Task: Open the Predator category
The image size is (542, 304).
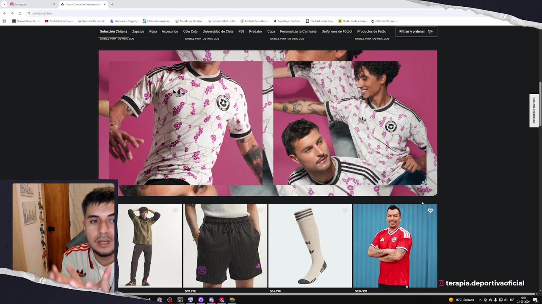Action: click(255, 31)
